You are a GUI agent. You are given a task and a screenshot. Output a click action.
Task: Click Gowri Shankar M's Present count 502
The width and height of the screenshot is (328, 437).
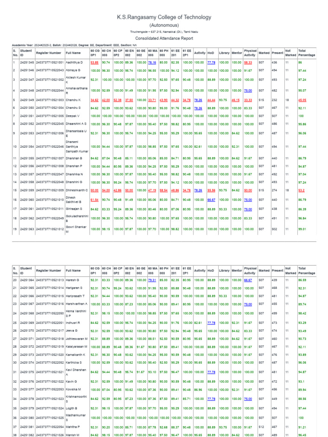click(275, 229)
